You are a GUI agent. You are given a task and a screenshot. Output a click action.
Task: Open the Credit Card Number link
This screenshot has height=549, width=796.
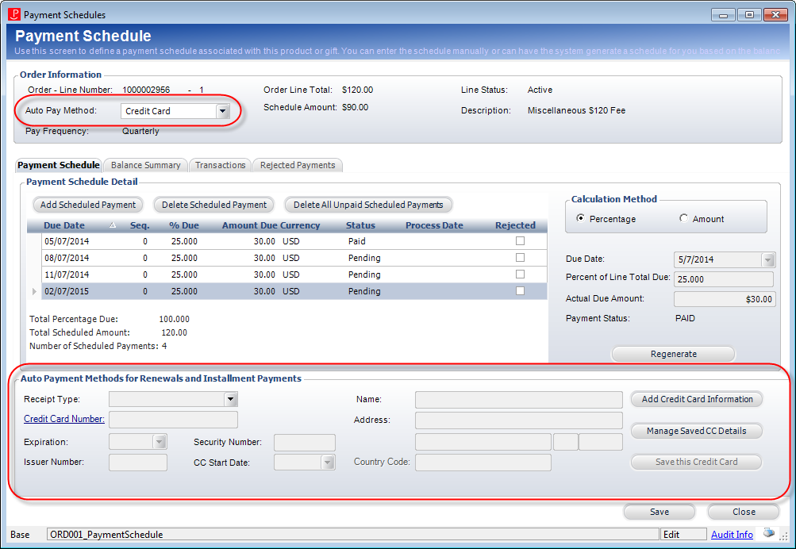coord(64,419)
